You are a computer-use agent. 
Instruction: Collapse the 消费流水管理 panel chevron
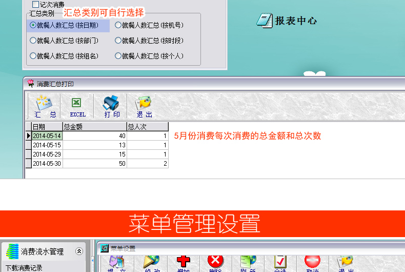[x=79, y=251]
